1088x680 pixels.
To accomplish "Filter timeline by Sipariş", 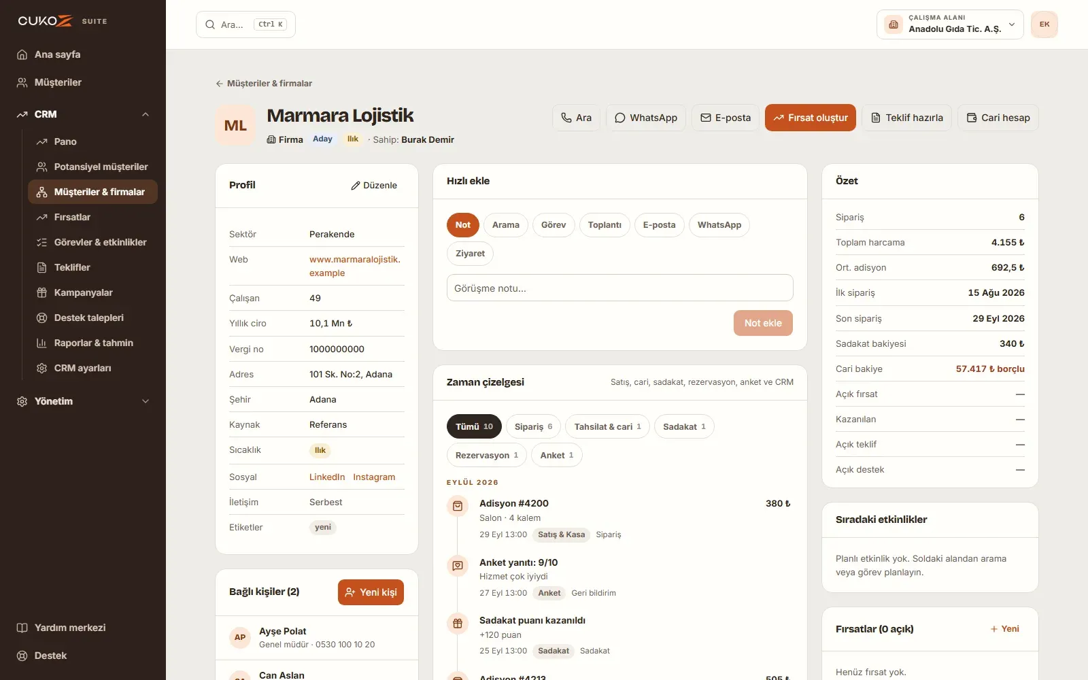I will tap(533, 426).
